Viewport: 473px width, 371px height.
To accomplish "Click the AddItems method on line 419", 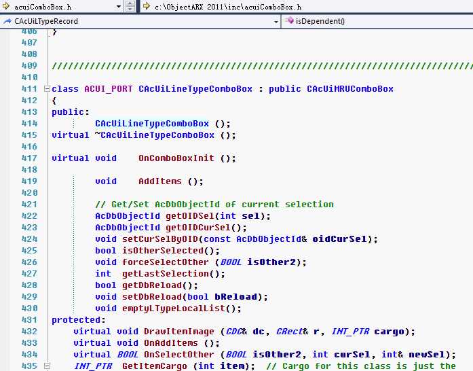I will pyautogui.click(x=160, y=181).
